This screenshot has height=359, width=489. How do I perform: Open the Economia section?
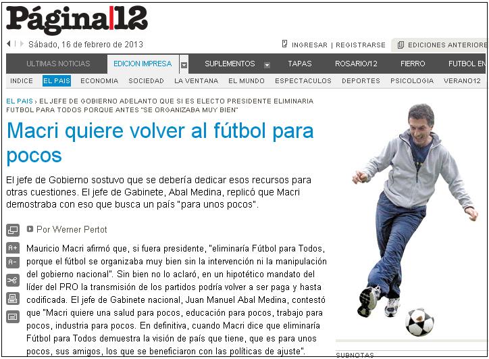99,81
